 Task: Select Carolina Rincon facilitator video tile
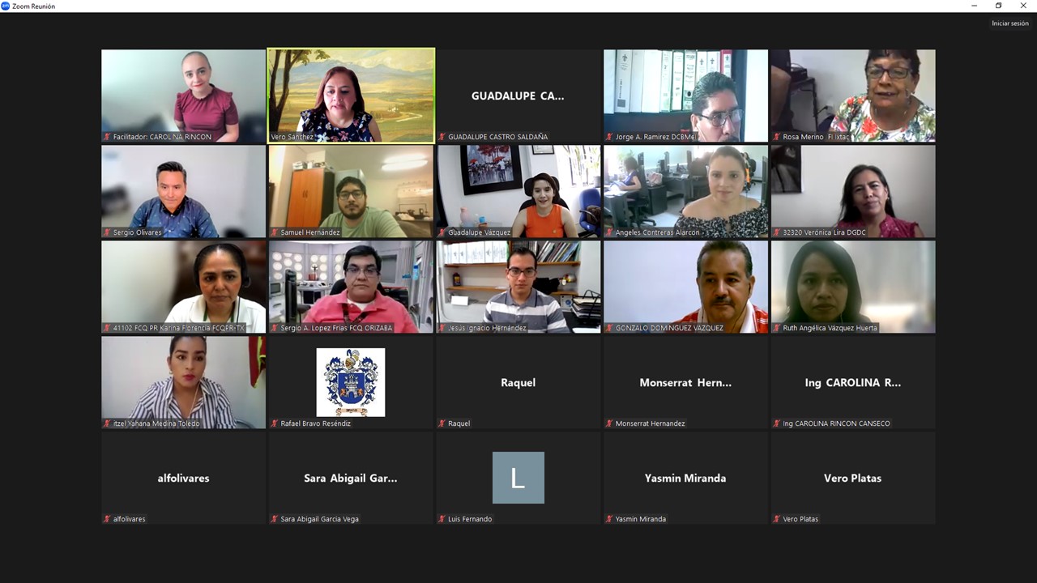click(x=184, y=96)
